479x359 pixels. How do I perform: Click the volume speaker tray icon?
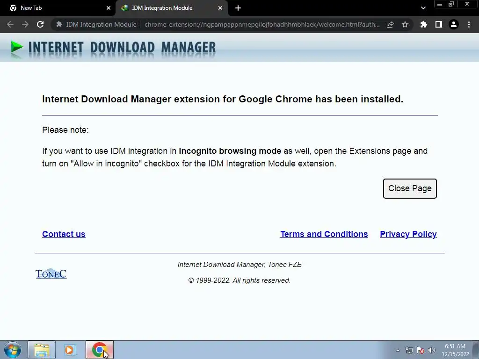click(x=432, y=350)
